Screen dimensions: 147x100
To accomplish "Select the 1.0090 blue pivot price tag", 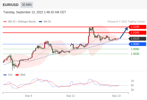I will [137, 44].
